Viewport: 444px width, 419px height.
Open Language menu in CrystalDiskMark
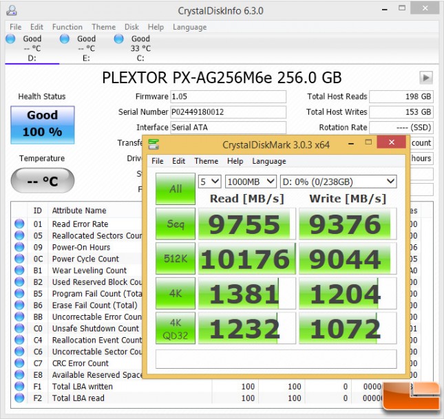(x=269, y=161)
